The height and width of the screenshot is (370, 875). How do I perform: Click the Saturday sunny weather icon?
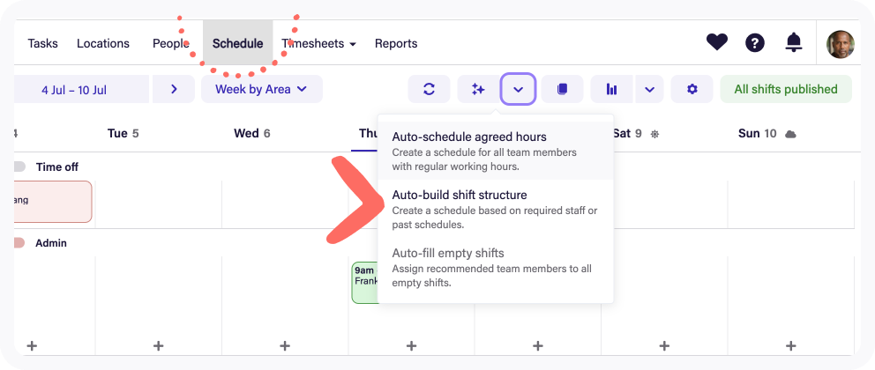coord(655,134)
